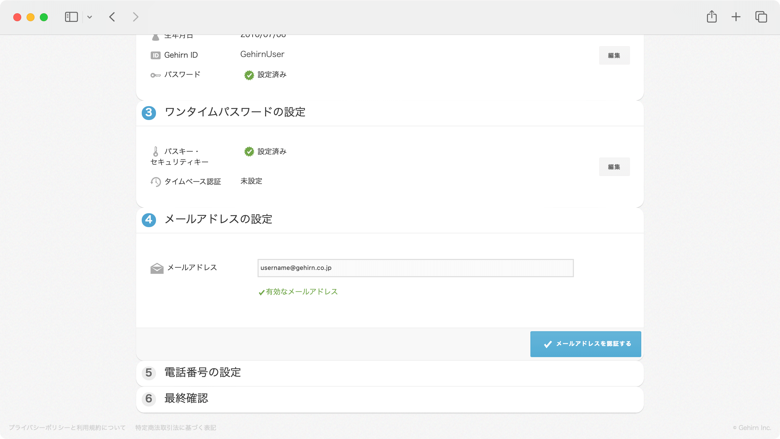The width and height of the screenshot is (780, 439).
Task: Select step 3 ワンタイムパスワードの設定 header
Action: tap(236, 113)
